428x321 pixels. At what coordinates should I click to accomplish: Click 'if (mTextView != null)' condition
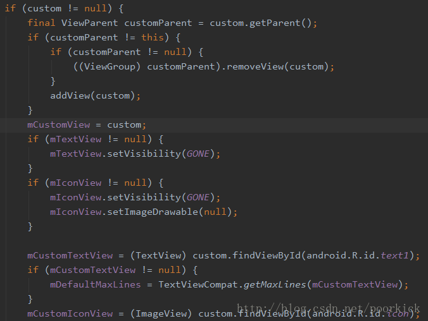(x=89, y=139)
